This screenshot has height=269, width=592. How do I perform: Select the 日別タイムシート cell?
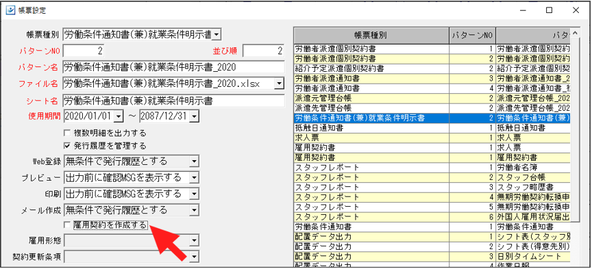tap(533, 256)
